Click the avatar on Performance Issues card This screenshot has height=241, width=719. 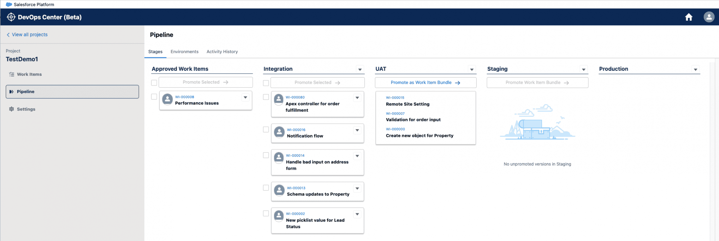point(168,99)
